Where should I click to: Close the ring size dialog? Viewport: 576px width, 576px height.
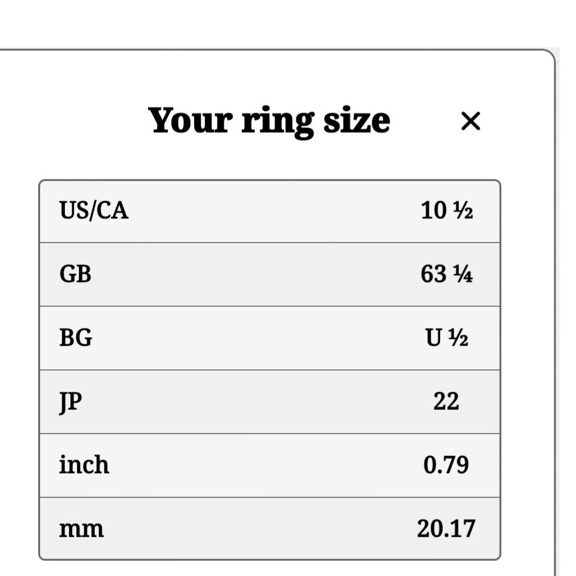(471, 121)
